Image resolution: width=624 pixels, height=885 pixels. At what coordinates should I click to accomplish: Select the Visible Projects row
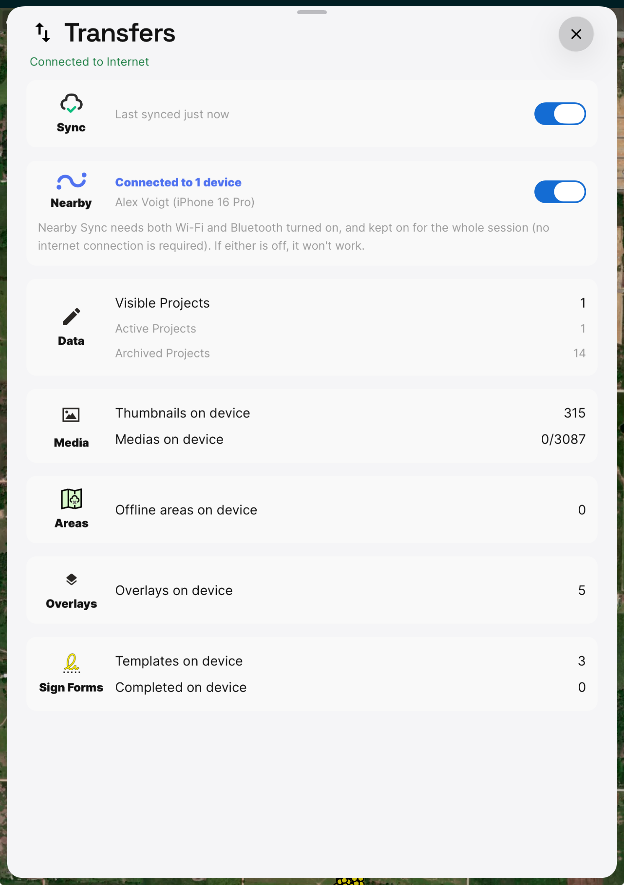point(350,303)
